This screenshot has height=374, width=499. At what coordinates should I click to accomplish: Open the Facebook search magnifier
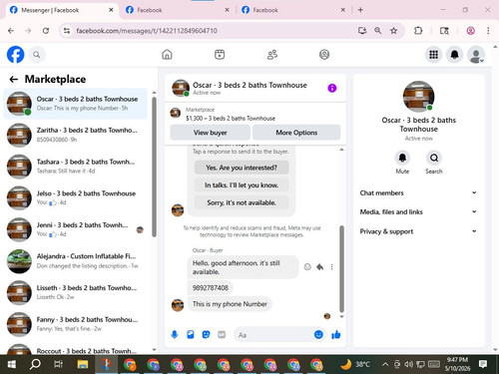click(37, 55)
